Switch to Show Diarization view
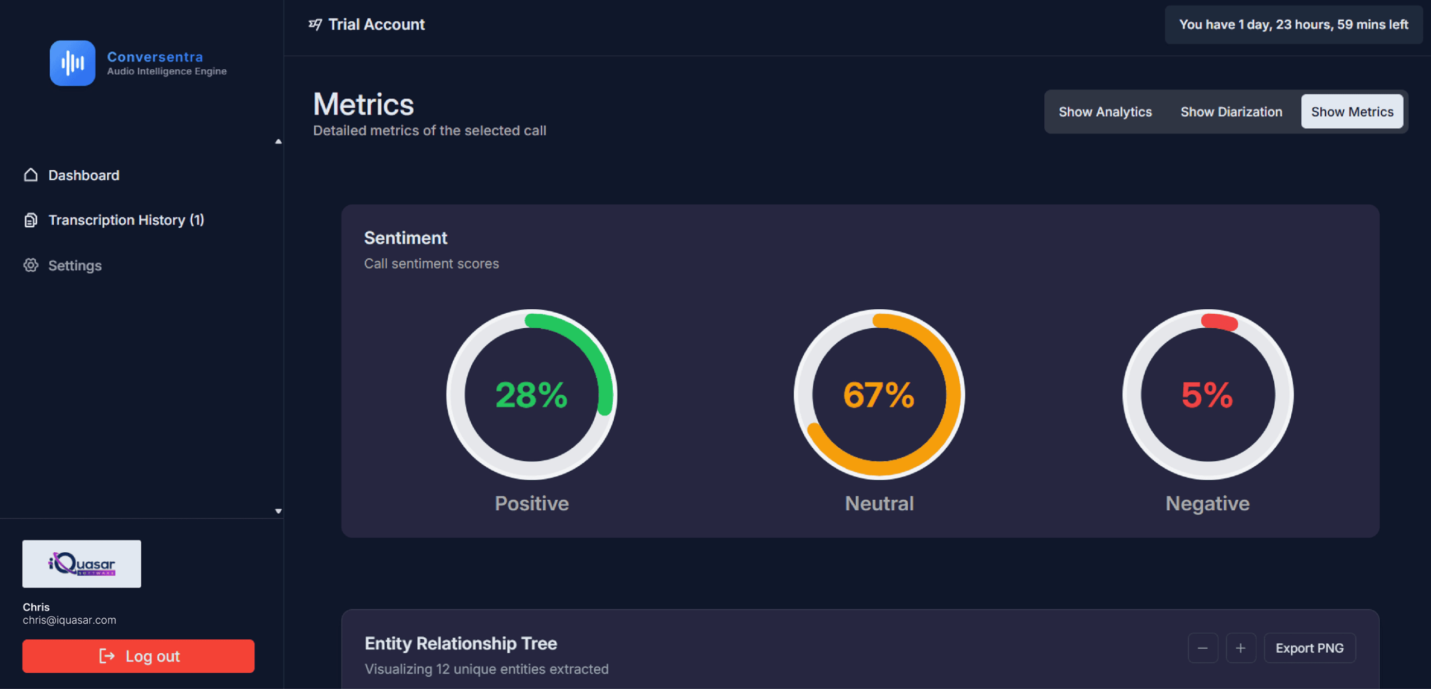1431x689 pixels. pos(1231,112)
